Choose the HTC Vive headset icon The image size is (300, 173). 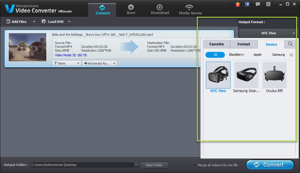(218, 75)
